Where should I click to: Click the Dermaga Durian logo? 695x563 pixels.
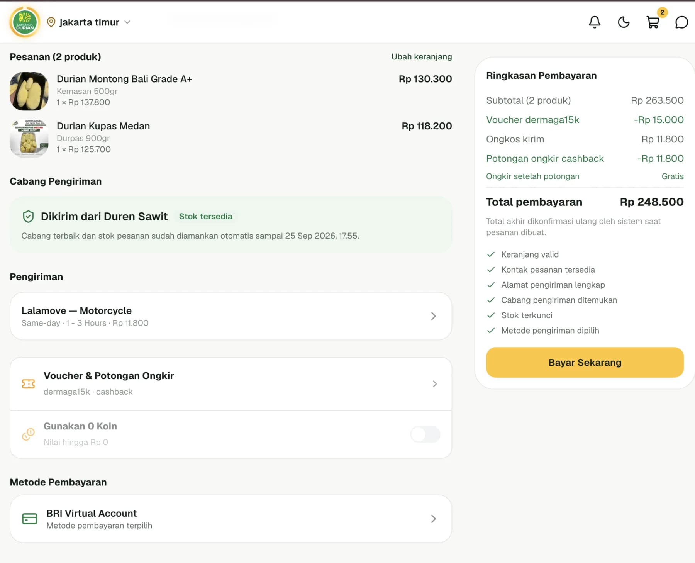point(25,22)
